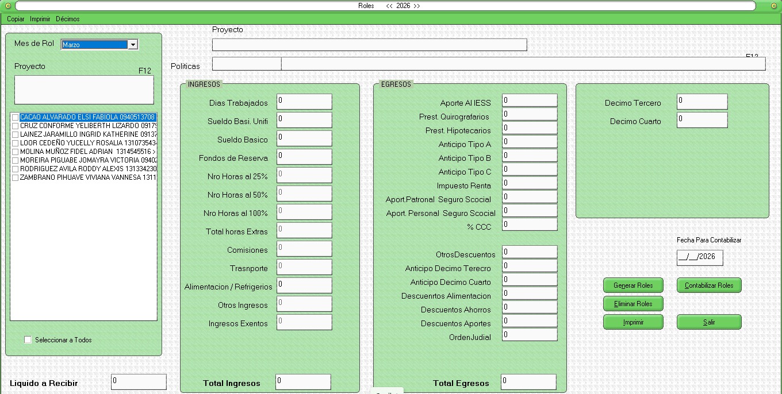Go to previous year with << arrows
Screen dimensions: 782x394
[x=389, y=6]
